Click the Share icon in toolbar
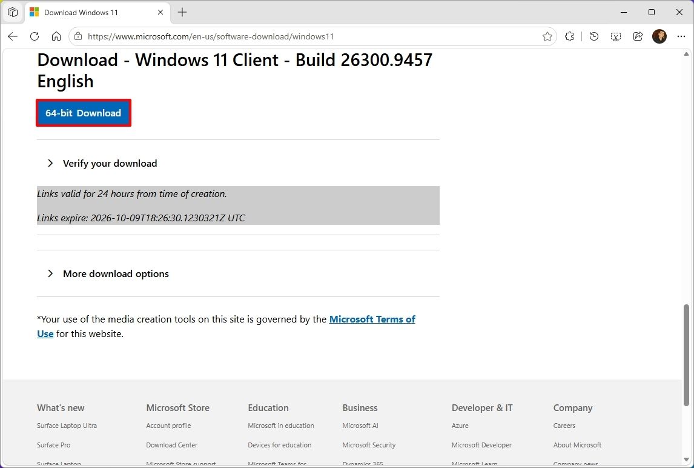 tap(638, 36)
